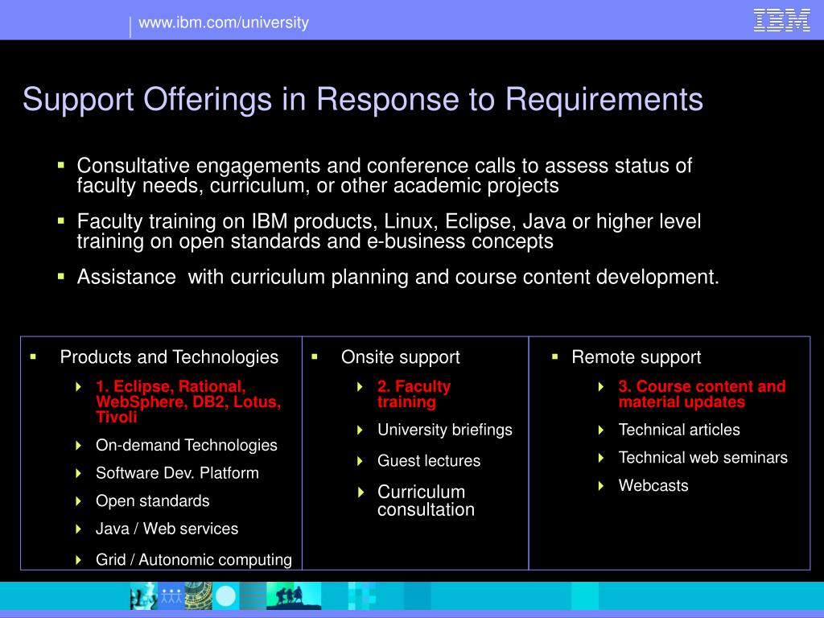Click the footer image of people figures
This screenshot has width=824, height=618.
coord(171,595)
